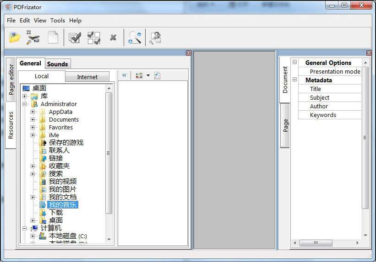Click the Keywords metadata field
The image size is (376, 262).
pyautogui.click(x=330, y=115)
